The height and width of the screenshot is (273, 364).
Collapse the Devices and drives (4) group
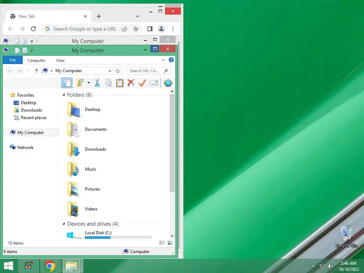click(x=64, y=224)
